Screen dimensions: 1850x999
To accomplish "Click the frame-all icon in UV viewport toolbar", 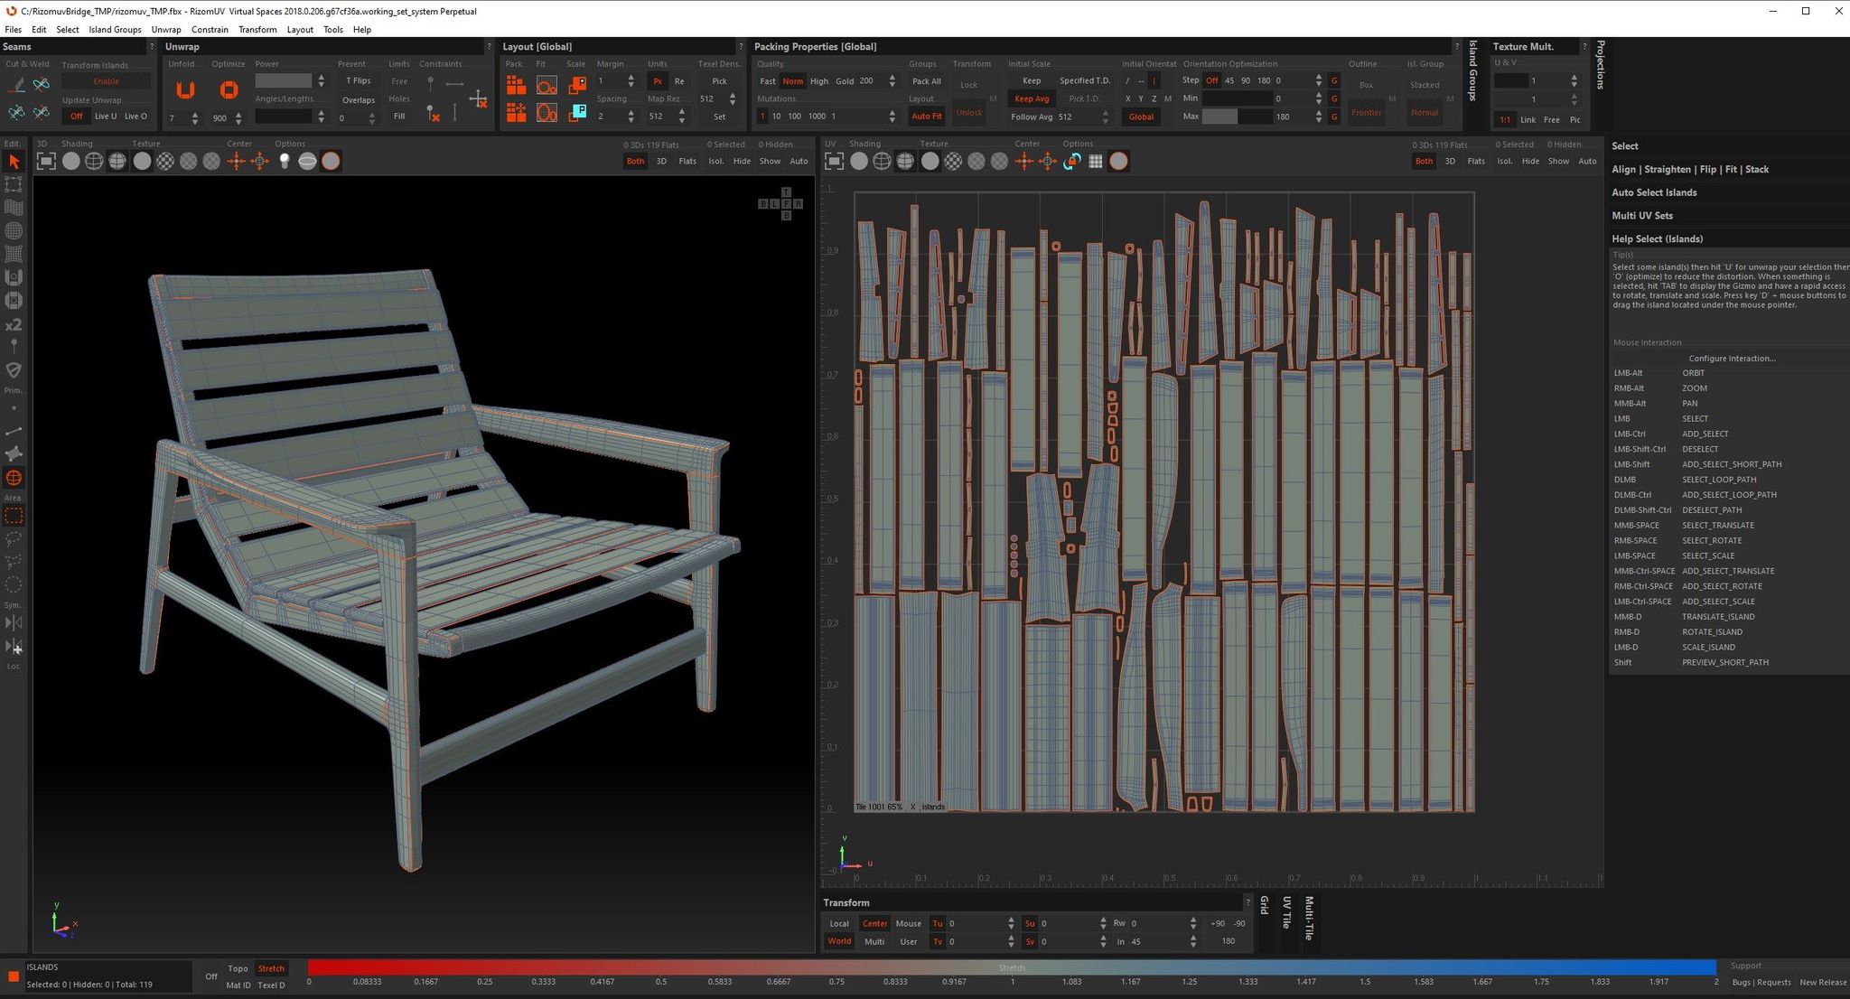I will coord(834,161).
